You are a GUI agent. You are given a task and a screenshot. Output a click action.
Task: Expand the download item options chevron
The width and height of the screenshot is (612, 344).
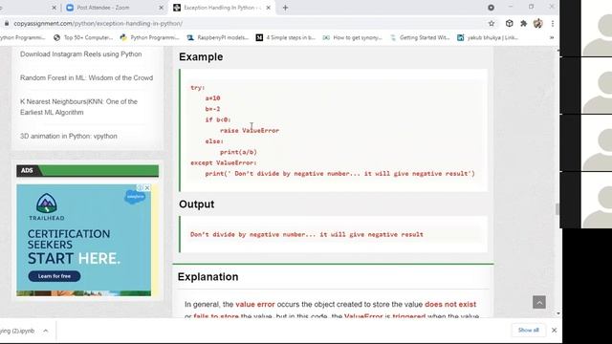(x=46, y=331)
